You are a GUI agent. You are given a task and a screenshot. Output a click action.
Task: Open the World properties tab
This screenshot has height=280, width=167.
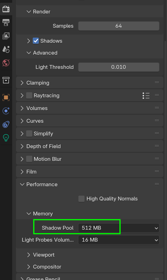click(x=6, y=63)
